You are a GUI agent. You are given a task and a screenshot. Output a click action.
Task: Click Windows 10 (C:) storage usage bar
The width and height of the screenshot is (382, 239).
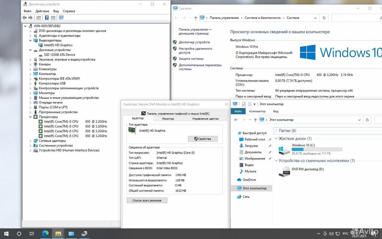click(317, 149)
